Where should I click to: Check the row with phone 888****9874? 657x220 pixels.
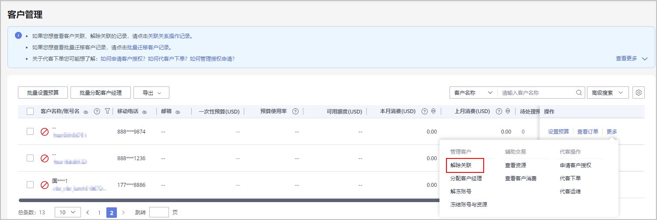pos(30,131)
